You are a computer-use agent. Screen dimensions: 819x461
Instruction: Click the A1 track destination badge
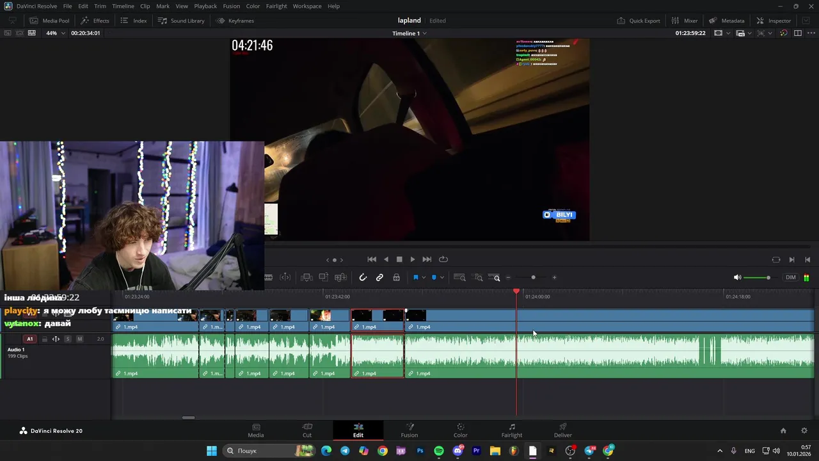point(29,339)
